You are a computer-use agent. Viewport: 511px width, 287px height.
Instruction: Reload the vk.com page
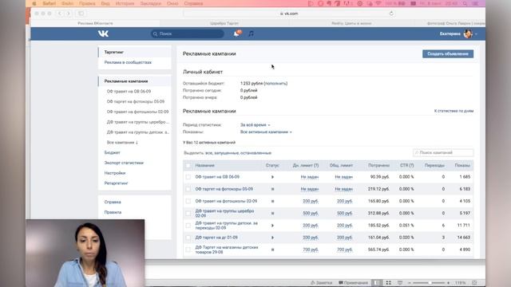(391, 14)
